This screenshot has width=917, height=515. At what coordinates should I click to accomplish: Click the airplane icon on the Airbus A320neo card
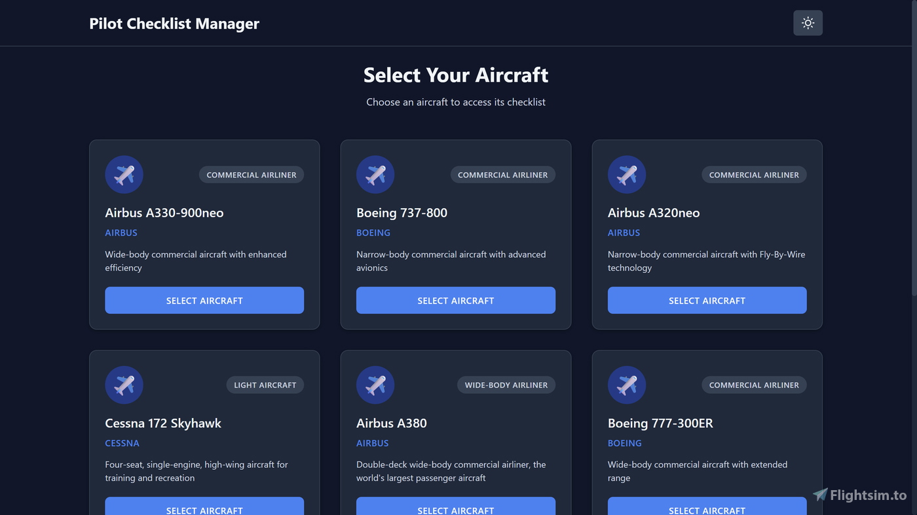point(627,175)
